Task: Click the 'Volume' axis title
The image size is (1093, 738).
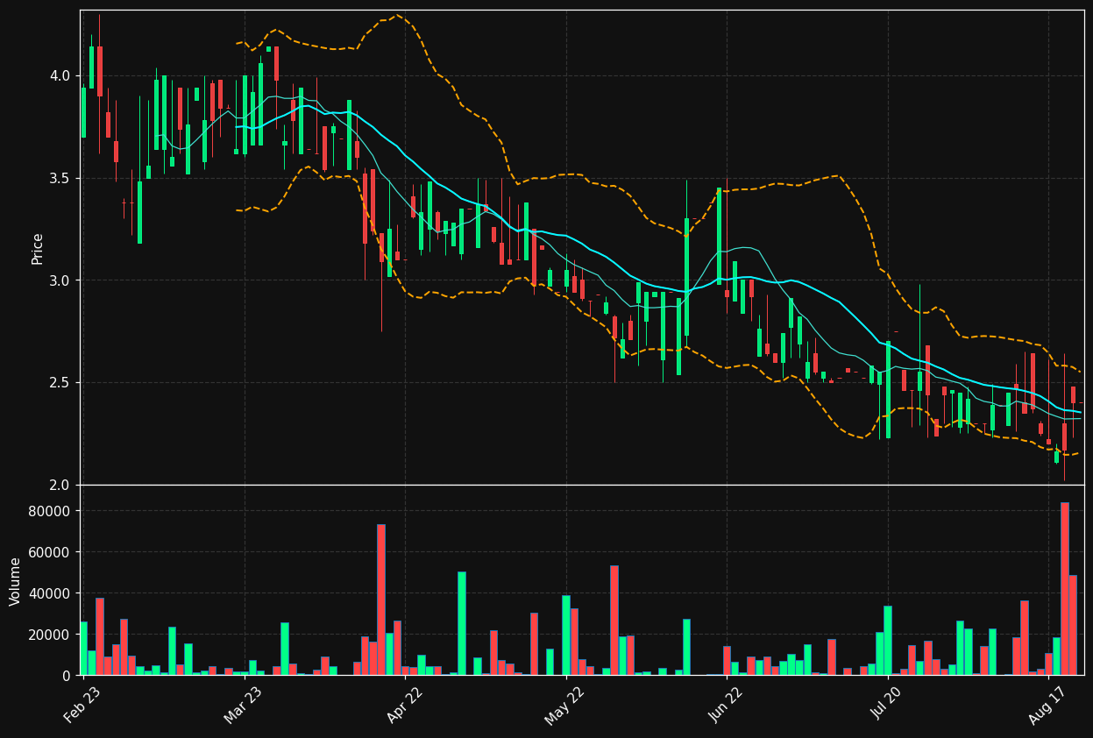Action: click(15, 581)
